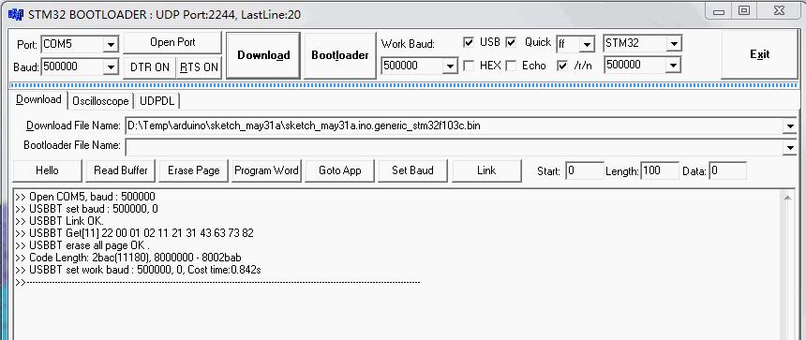Image resolution: width=806 pixels, height=340 pixels.
Task: Click log line 'USBBT Link OK.'
Action: pos(59,221)
